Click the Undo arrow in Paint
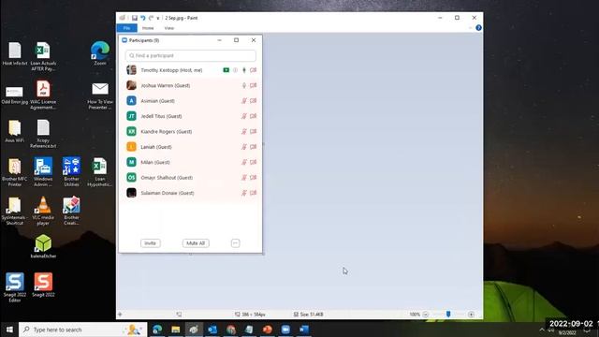Screen dimensions: 599x337 point(143,18)
